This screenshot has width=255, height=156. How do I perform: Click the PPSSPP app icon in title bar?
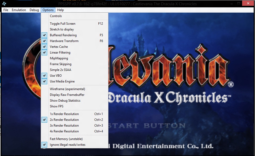point(4,4)
